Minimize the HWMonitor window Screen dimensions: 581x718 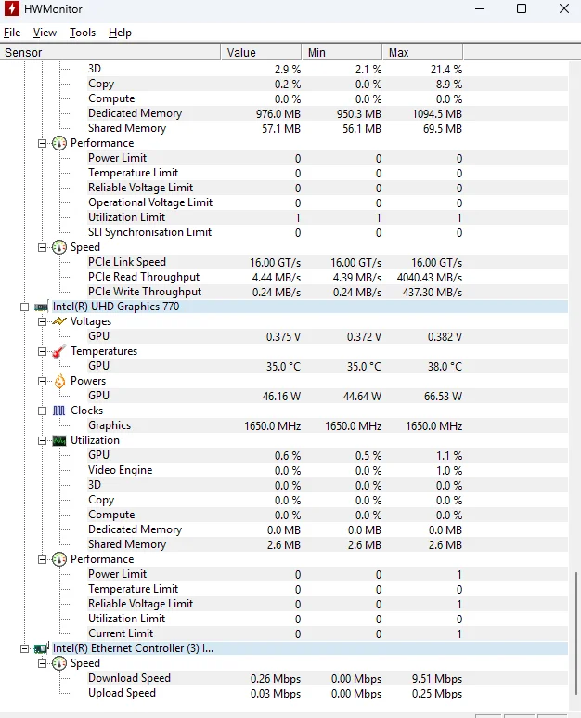480,8
